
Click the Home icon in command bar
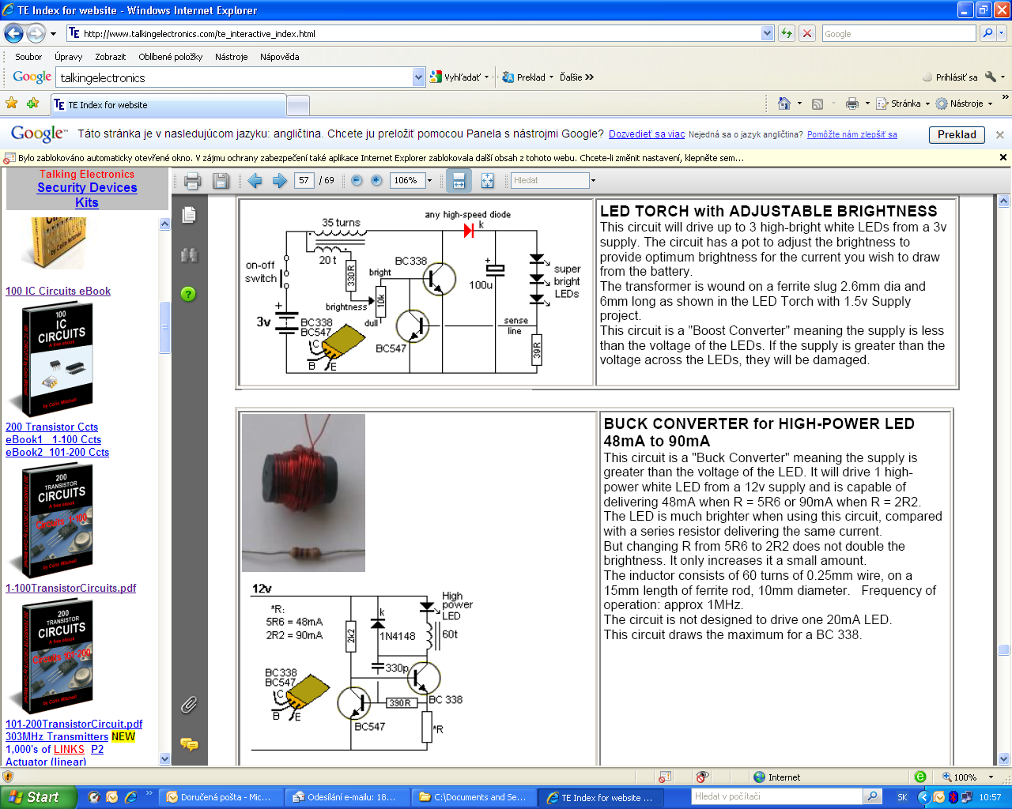point(784,103)
